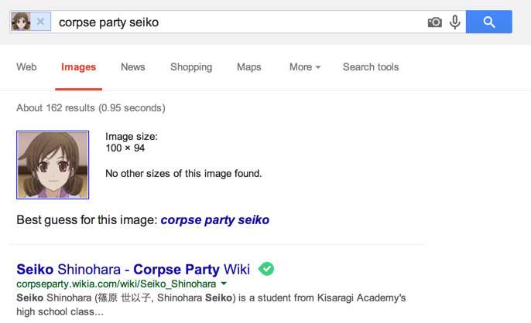Screen dimensions: 531x323
Task: Click the green verified checkmark beside the Wiki result
Action: [266, 269]
